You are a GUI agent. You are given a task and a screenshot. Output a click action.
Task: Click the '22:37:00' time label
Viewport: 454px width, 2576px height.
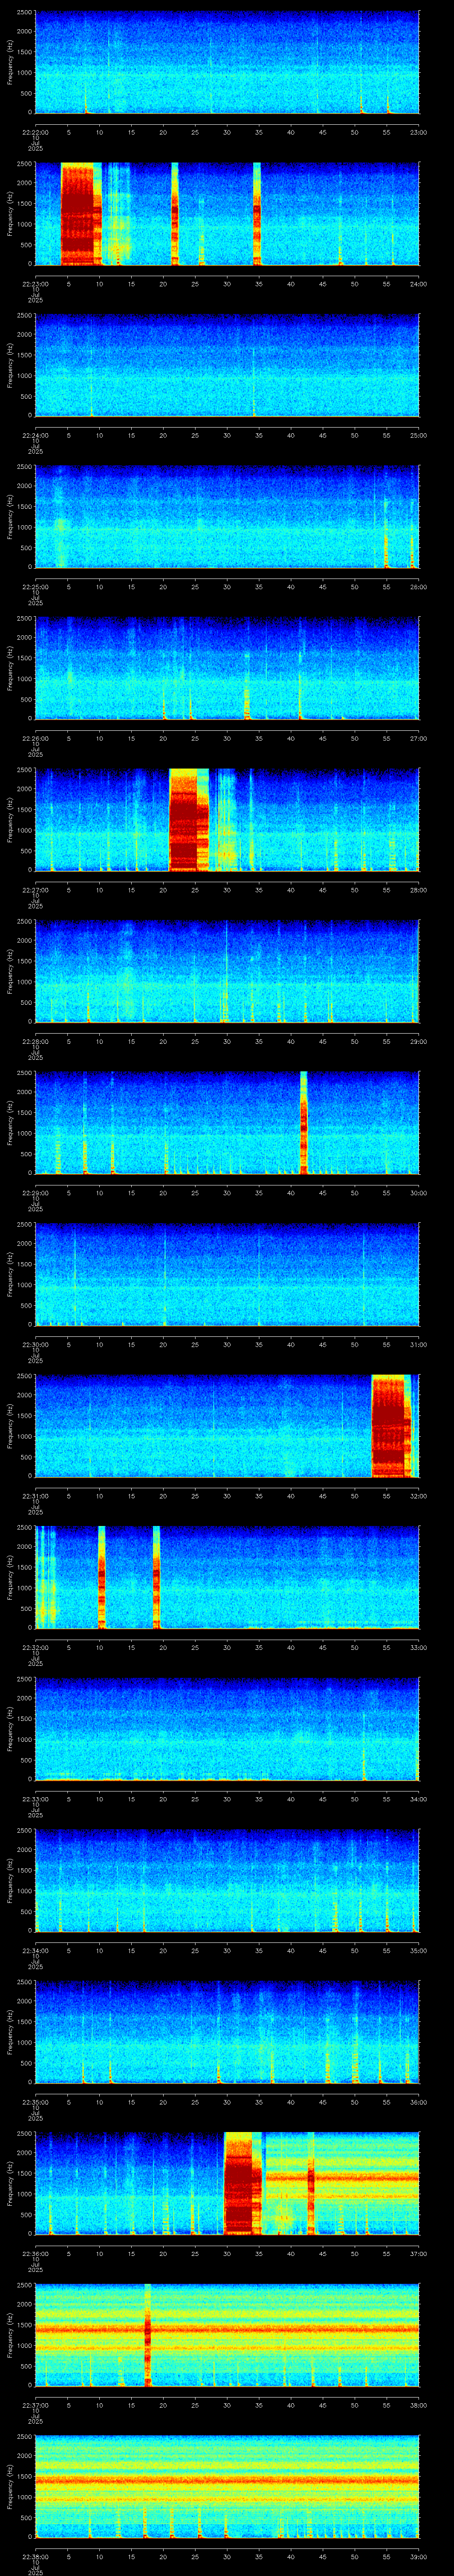[35, 2406]
